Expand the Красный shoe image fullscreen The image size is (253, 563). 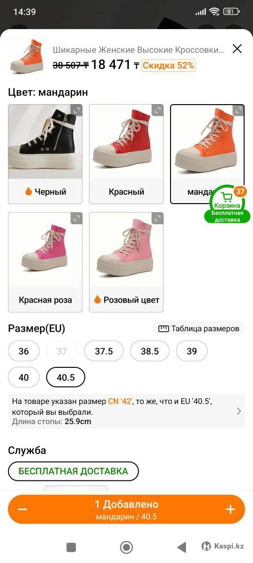[x=157, y=111]
